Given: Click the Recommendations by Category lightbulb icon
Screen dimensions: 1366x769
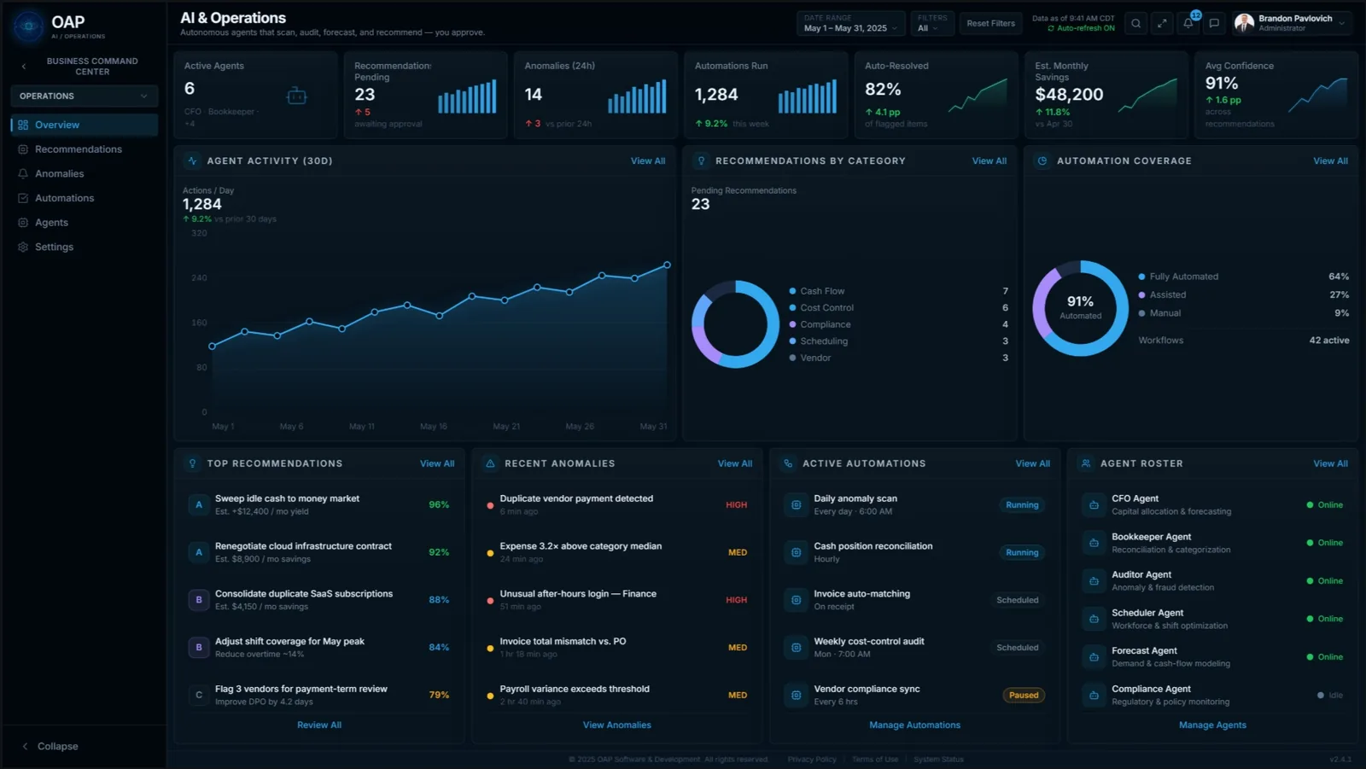Looking at the screenshot, I should tap(701, 160).
